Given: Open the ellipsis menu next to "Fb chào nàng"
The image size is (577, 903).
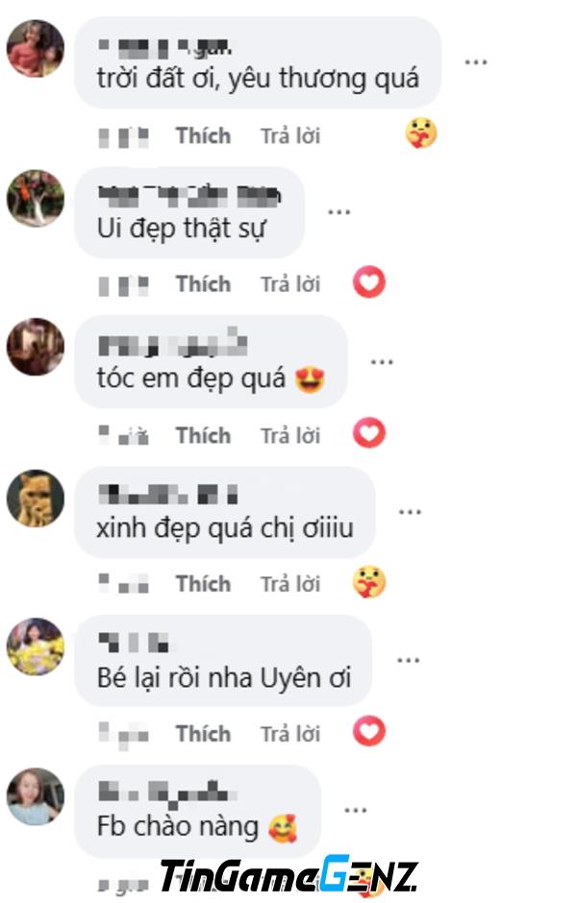Looking at the screenshot, I should [x=356, y=810].
